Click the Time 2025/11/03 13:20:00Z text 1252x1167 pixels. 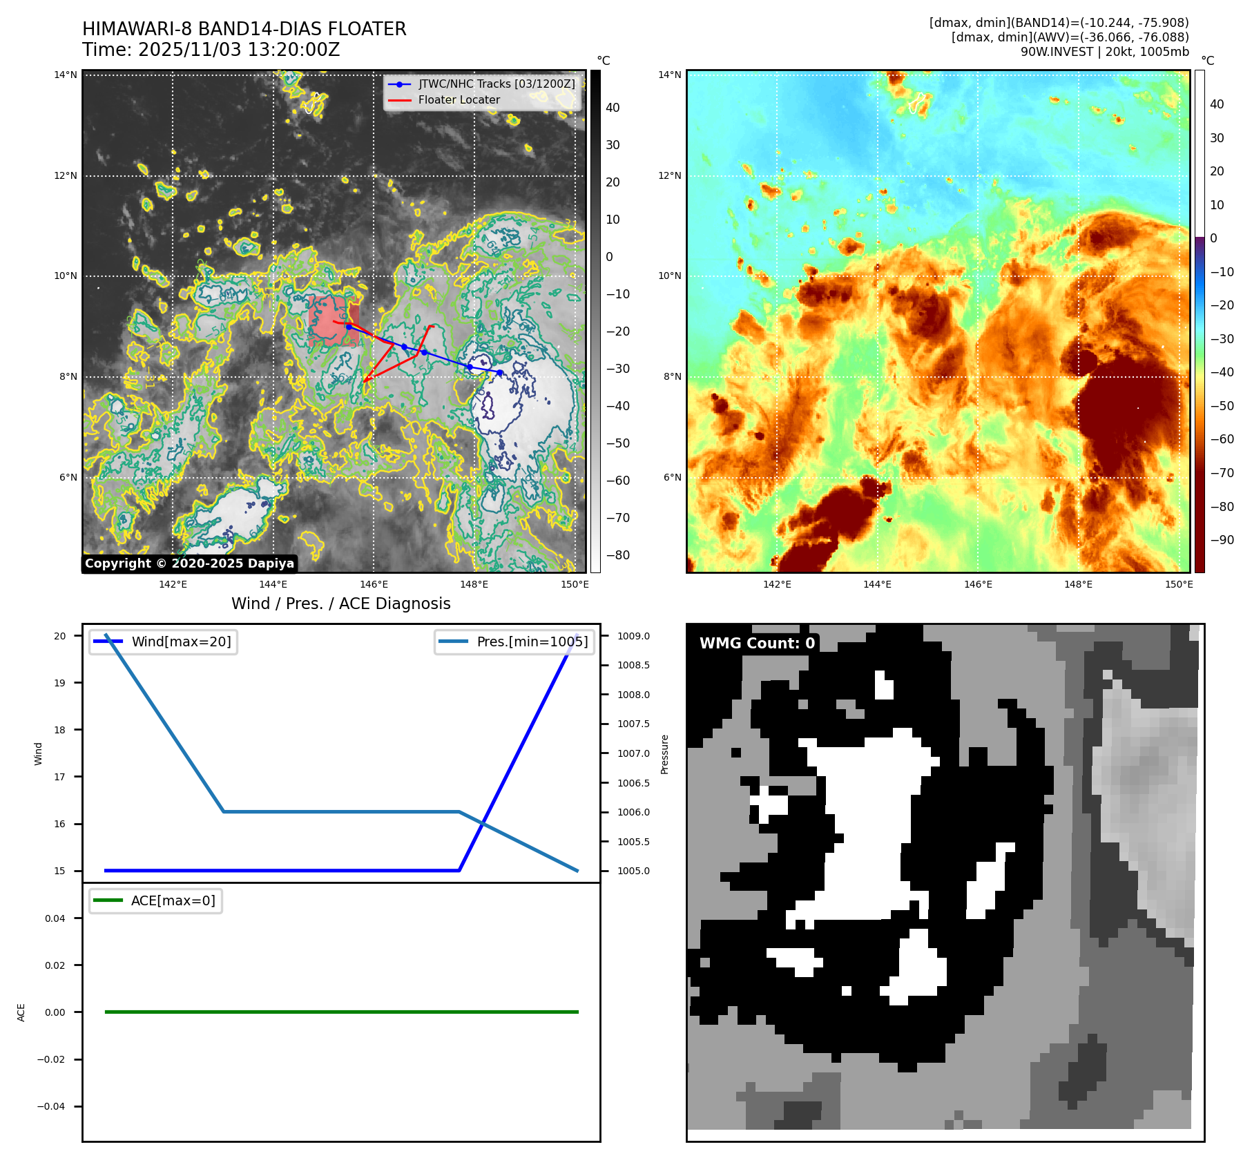coord(211,50)
